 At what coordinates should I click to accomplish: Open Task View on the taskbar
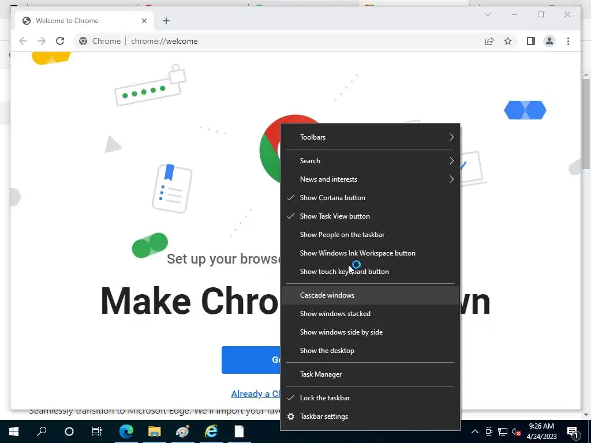coord(97,431)
